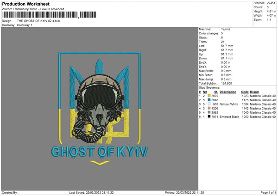Click the blue thread swatch in stop 2
The height and width of the screenshot is (196, 278).
(209, 100)
